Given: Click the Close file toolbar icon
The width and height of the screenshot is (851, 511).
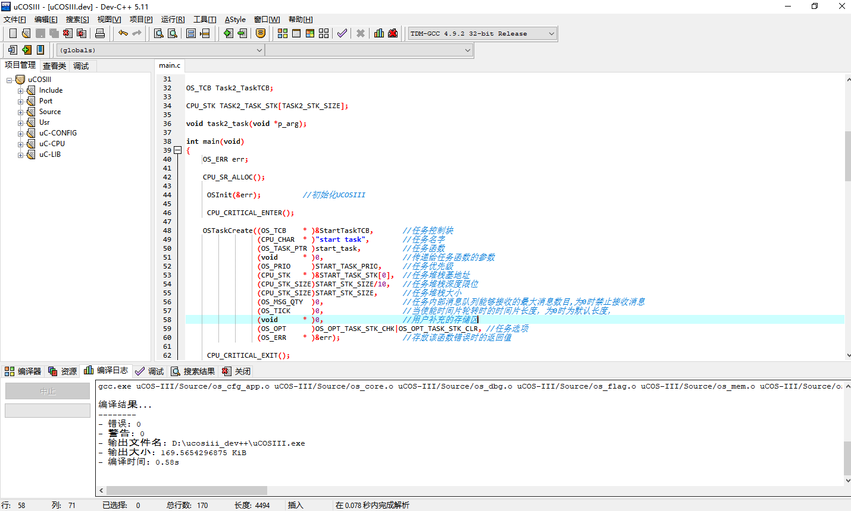Looking at the screenshot, I should coord(68,33).
